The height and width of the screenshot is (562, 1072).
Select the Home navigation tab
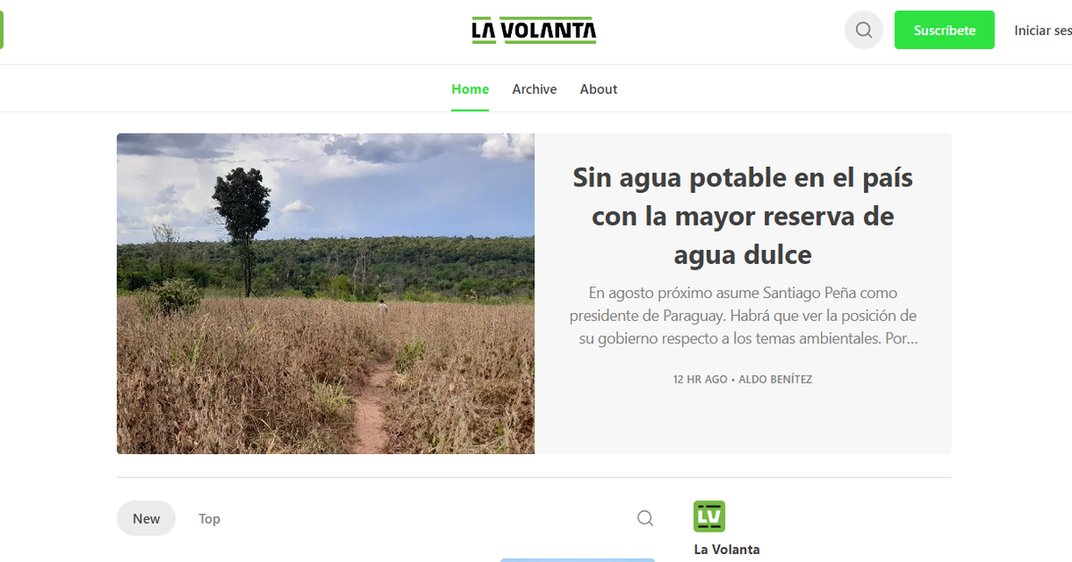[470, 88]
